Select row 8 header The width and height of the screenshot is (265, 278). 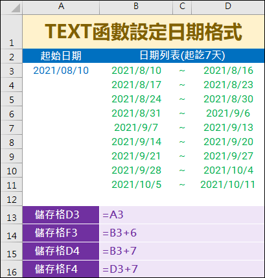tap(12, 142)
